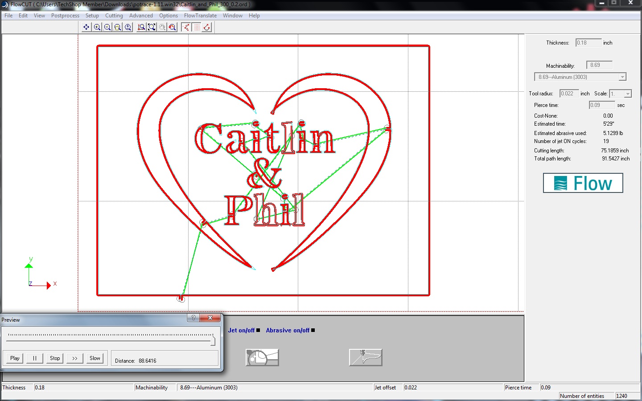Image resolution: width=642 pixels, height=401 pixels.
Task: Click the status bar Thickness value 0.18
Action: click(x=83, y=388)
